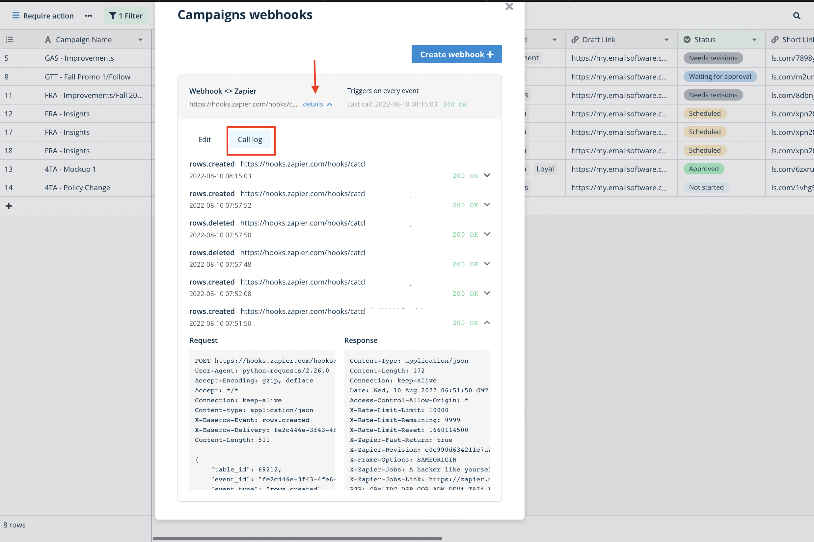814x542 pixels.
Task: Expand the 08:15:03 rows.created log entry
Action: pos(487,176)
